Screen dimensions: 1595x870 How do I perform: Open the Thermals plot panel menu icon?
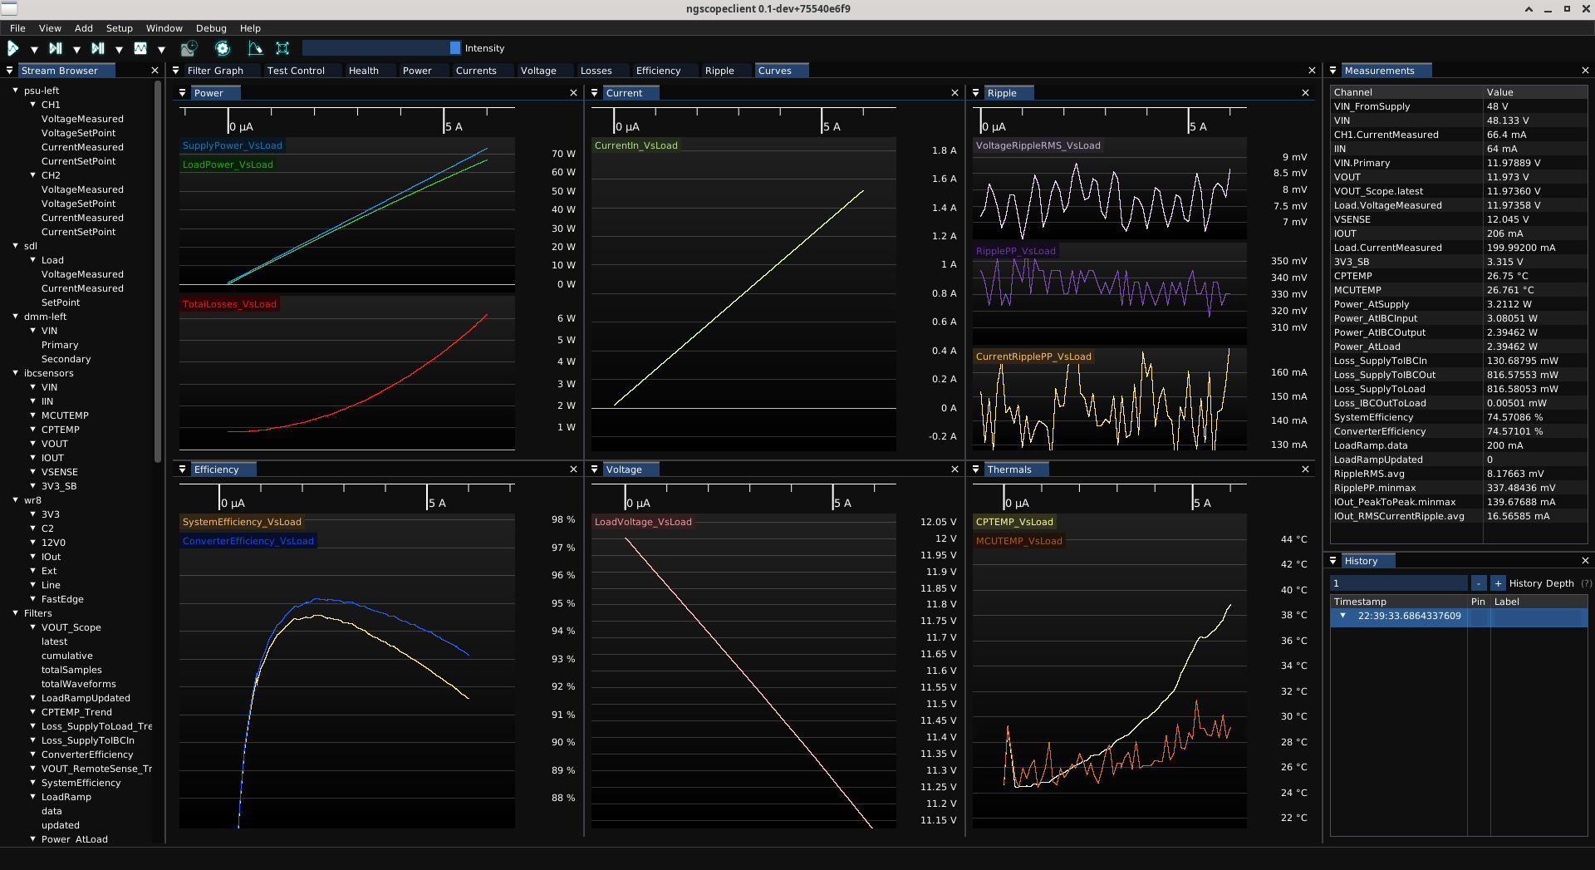[x=976, y=469]
